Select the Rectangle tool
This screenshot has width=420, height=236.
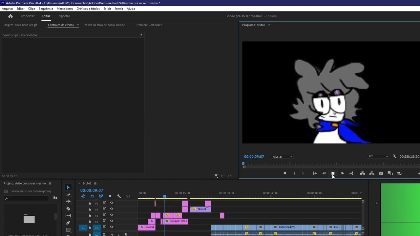(68, 230)
